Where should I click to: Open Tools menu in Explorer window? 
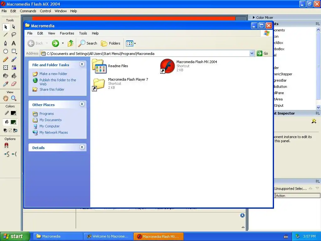83,33
